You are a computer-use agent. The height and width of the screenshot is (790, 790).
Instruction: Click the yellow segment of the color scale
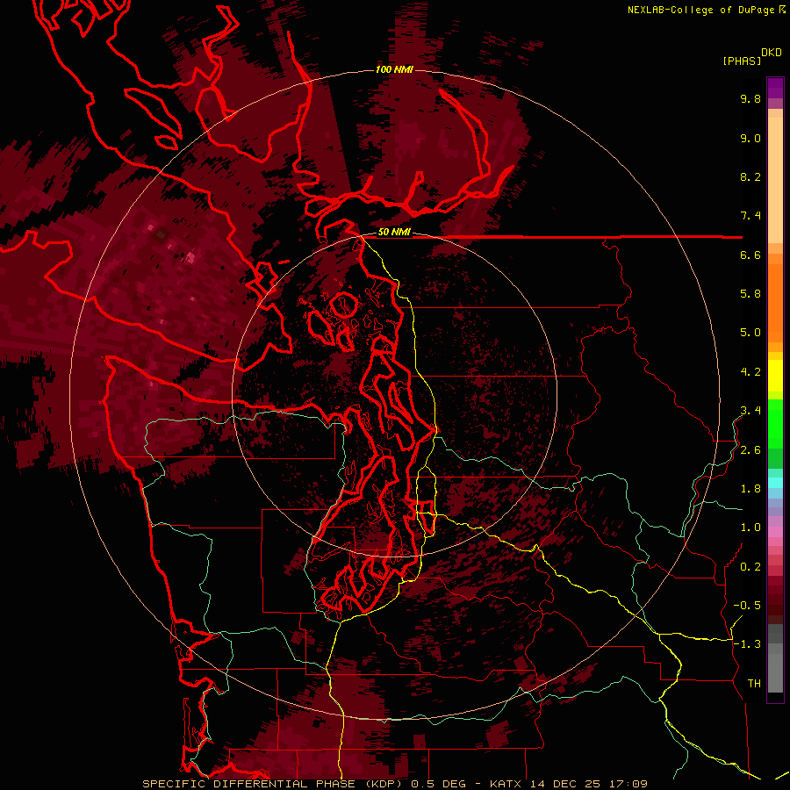[x=775, y=376]
